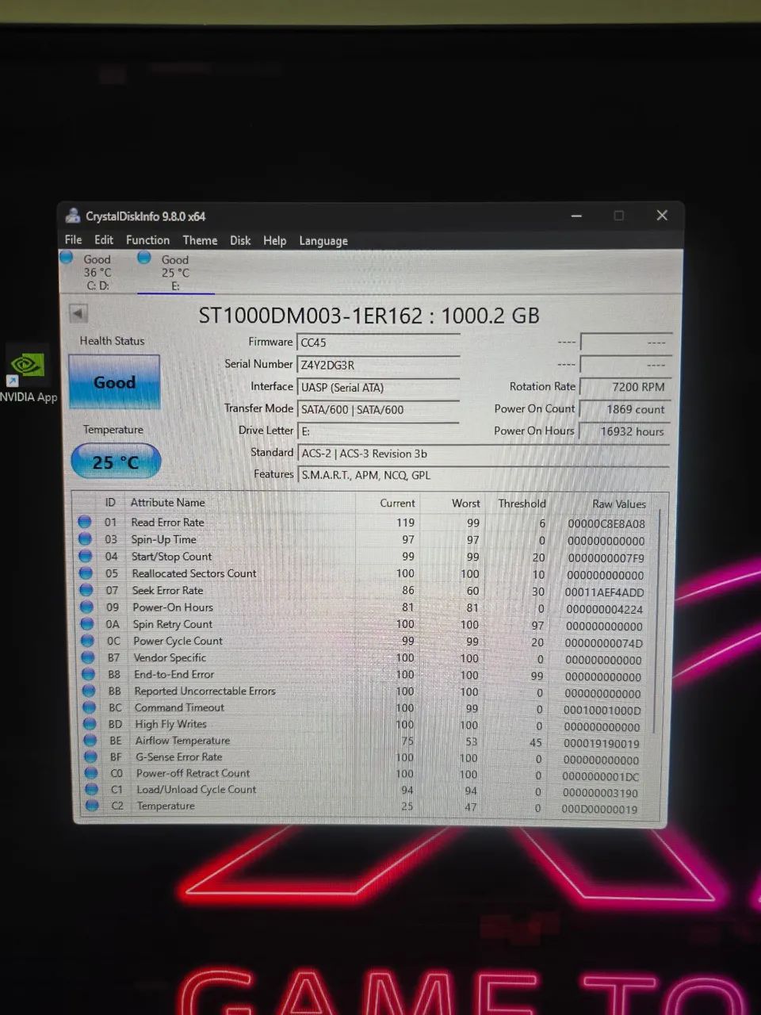Click the Firmware field CC45
Screen dimensions: 761x1015
pyautogui.click(x=378, y=343)
